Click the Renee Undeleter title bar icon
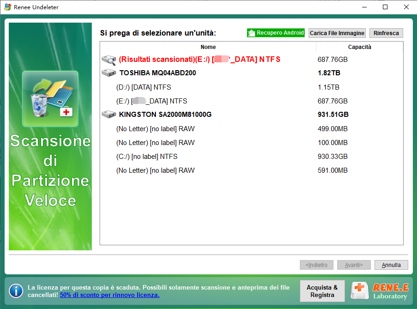Viewport: 417px width, 309px height. click(x=8, y=7)
